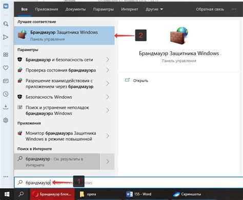
Task: Click magnifier icon in search box
Action: tap(20, 183)
